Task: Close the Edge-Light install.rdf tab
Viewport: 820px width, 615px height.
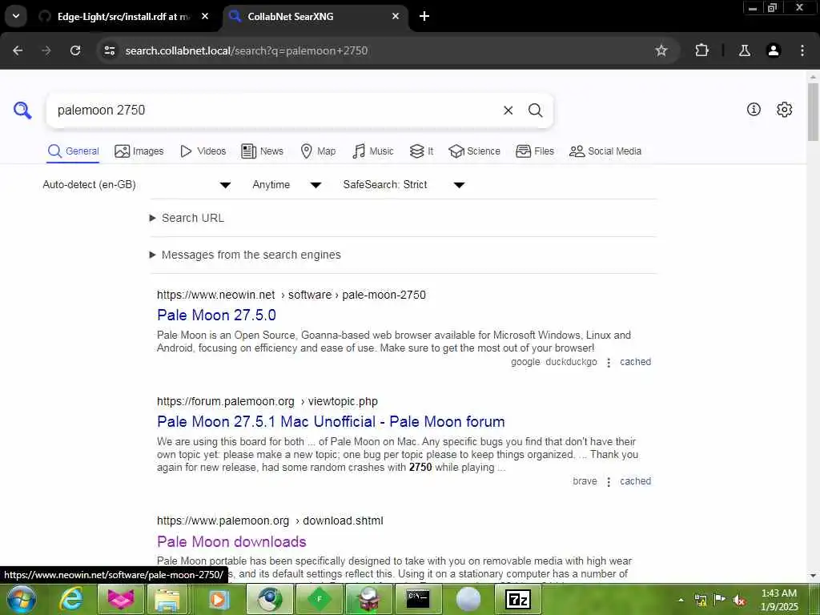Action: (x=205, y=16)
